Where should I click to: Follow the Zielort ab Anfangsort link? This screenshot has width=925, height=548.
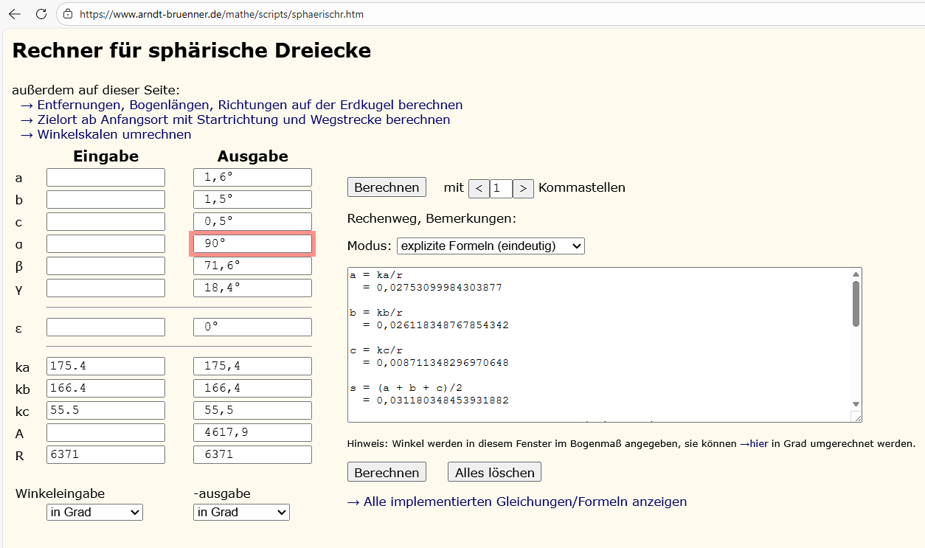[x=243, y=119]
